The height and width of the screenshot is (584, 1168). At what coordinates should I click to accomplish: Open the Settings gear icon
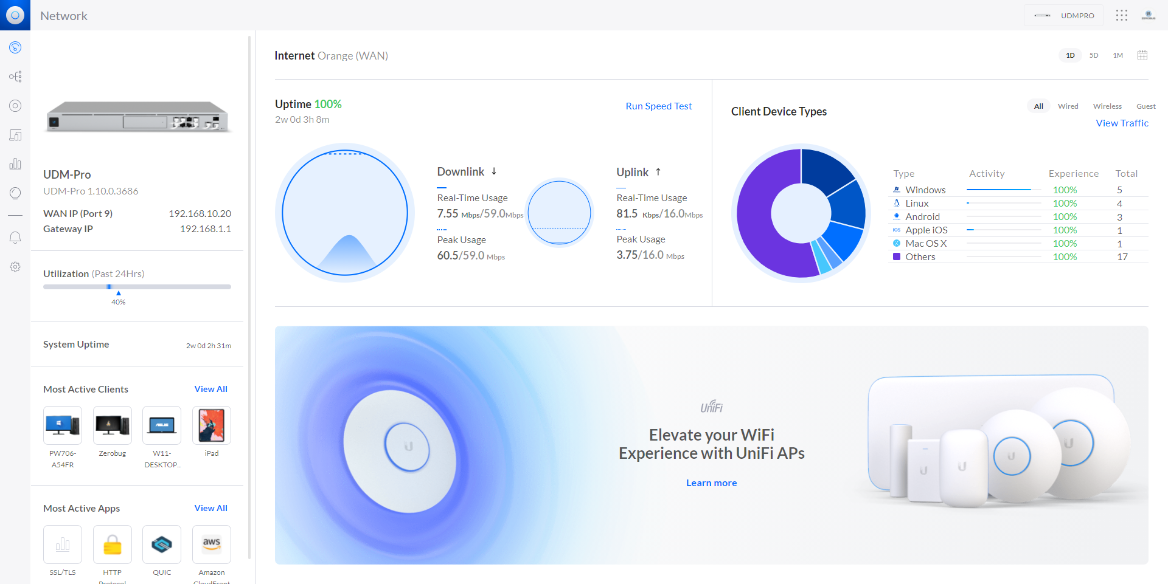click(x=15, y=267)
